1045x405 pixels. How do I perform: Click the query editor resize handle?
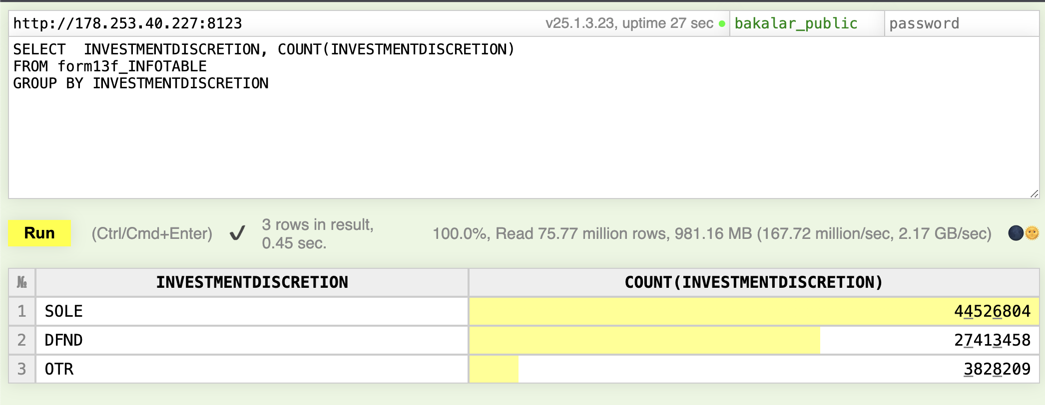point(1034,194)
